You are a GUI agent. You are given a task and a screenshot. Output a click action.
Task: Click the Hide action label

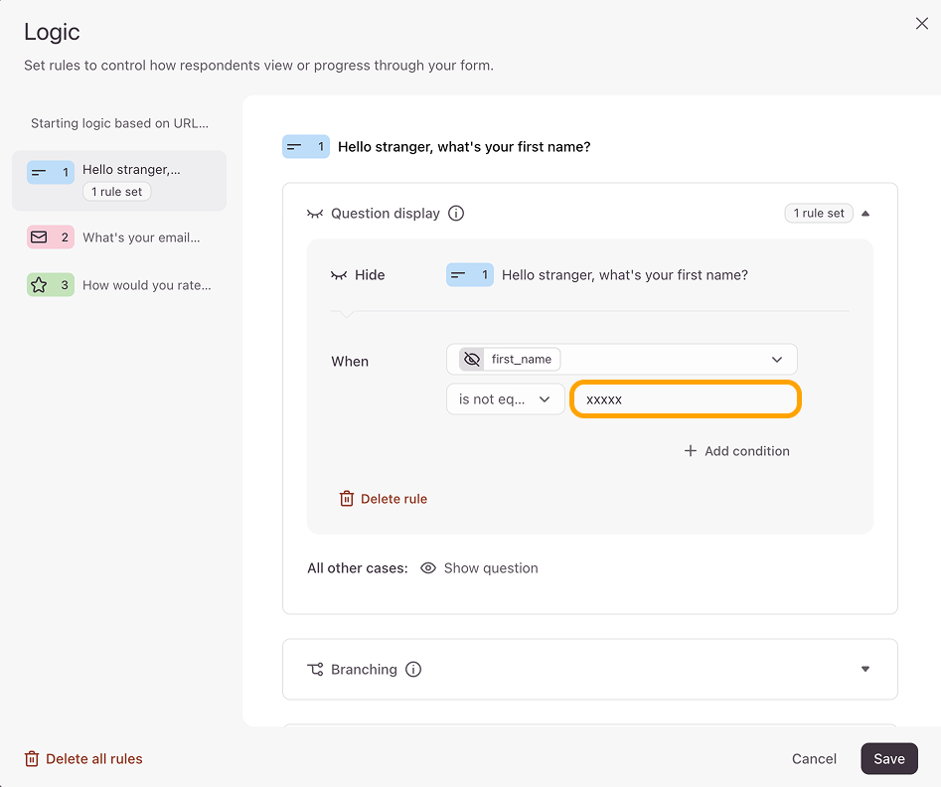pyautogui.click(x=370, y=275)
